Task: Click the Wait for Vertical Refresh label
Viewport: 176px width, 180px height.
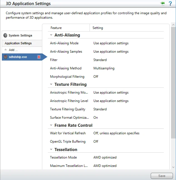Action: click(x=68, y=133)
